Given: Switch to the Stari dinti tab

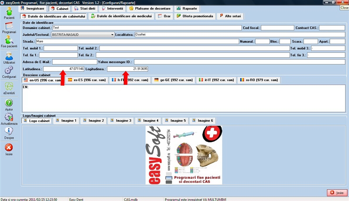Looking at the screenshot, I should [86, 8].
